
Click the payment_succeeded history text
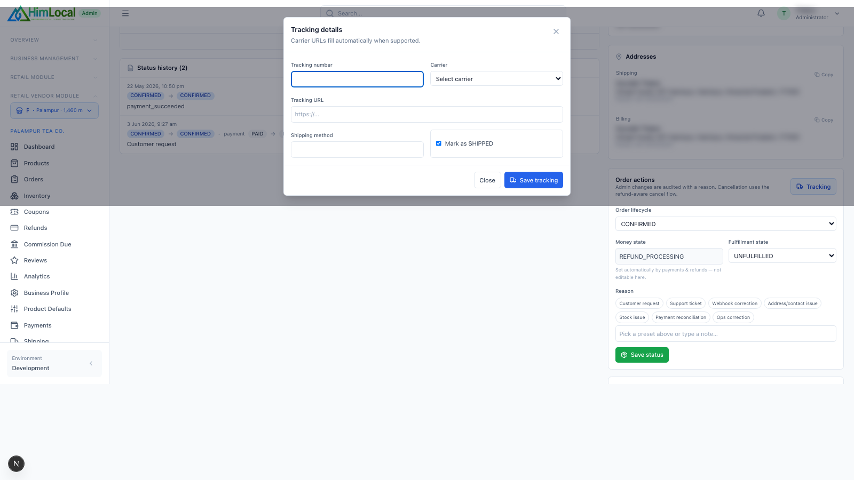pos(156,106)
